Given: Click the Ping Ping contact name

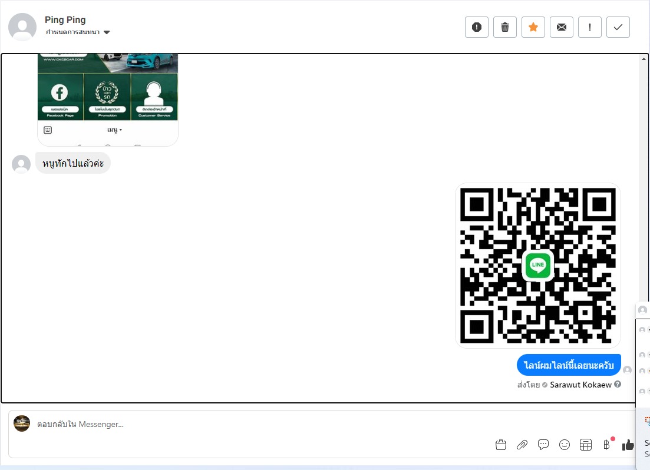Looking at the screenshot, I should [65, 20].
